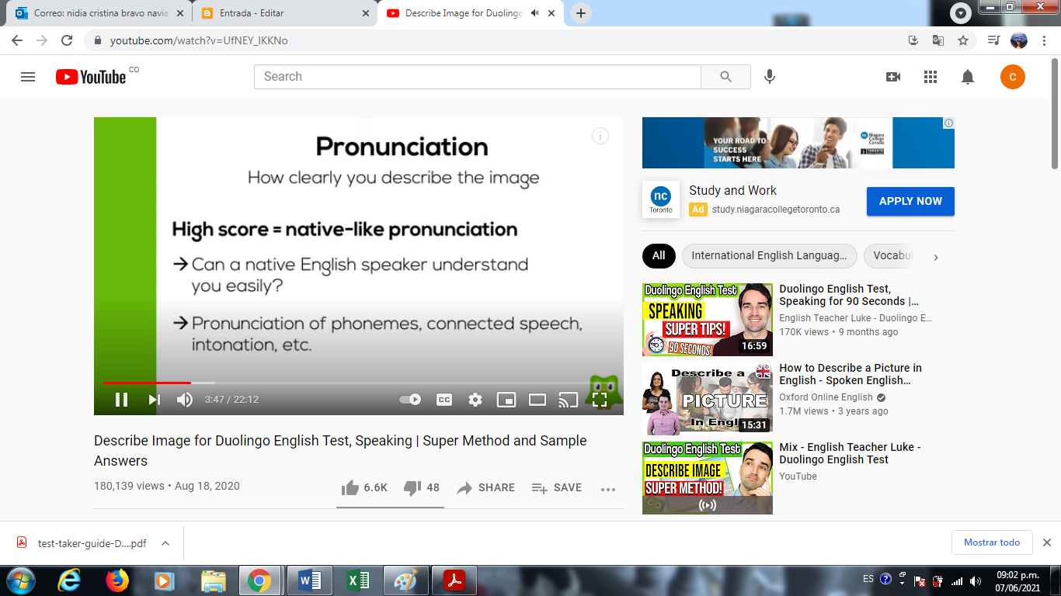Open the English Teacher Luke channel name
This screenshot has width=1061, height=596.
pyautogui.click(x=855, y=318)
